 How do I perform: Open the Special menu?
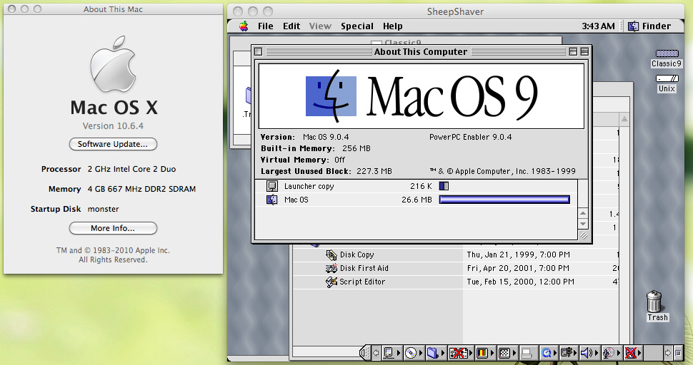click(x=357, y=26)
